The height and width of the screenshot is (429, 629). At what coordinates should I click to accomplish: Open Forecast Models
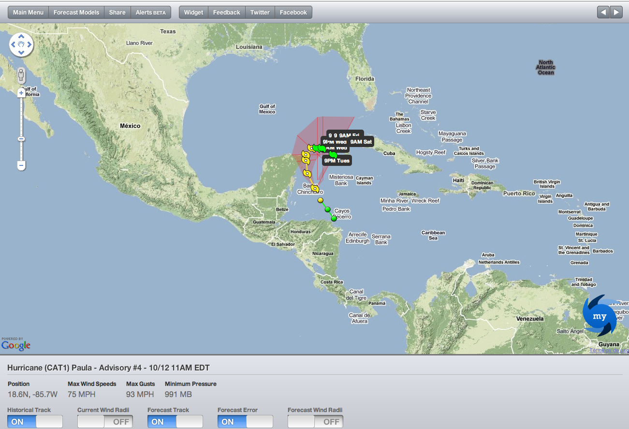coord(76,13)
